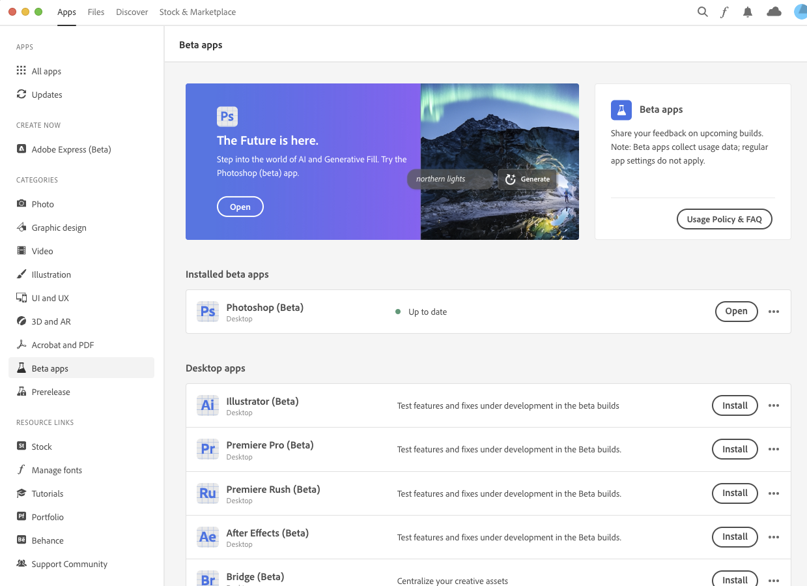Click the Illustrator (Beta) Ai icon
Image resolution: width=807 pixels, height=586 pixels.
[x=208, y=405]
